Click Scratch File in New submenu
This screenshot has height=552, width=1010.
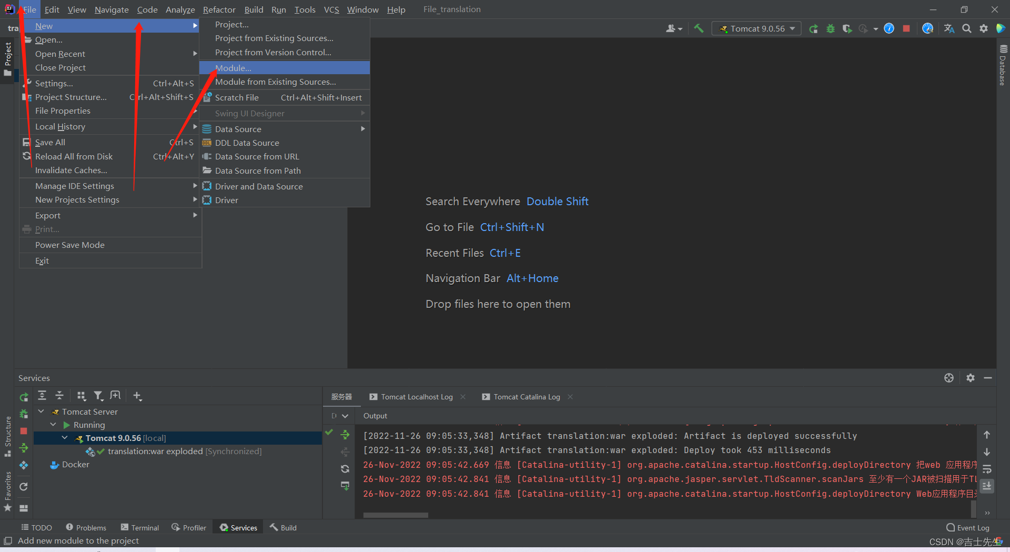point(285,97)
